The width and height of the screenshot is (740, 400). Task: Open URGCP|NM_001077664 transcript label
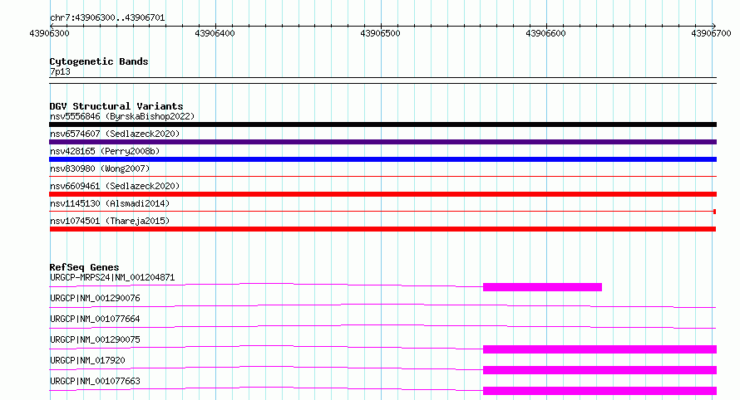click(x=95, y=319)
